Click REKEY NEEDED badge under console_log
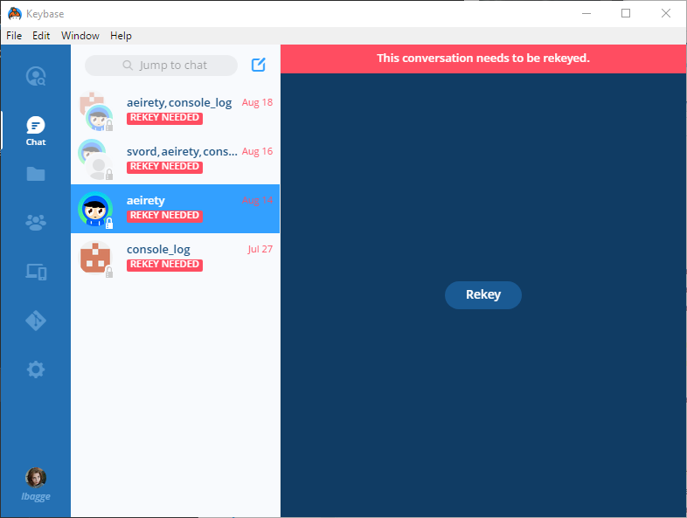687x518 pixels. [164, 265]
